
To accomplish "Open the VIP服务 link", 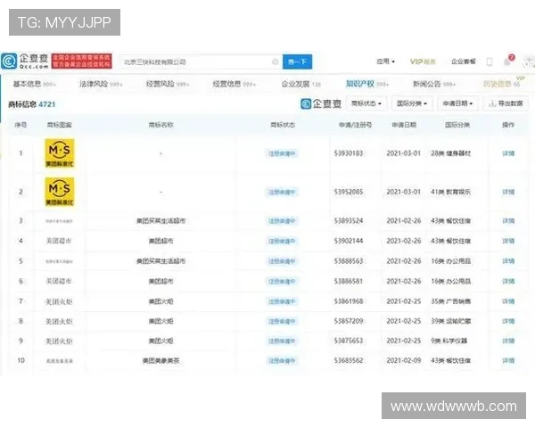I will tap(423, 62).
